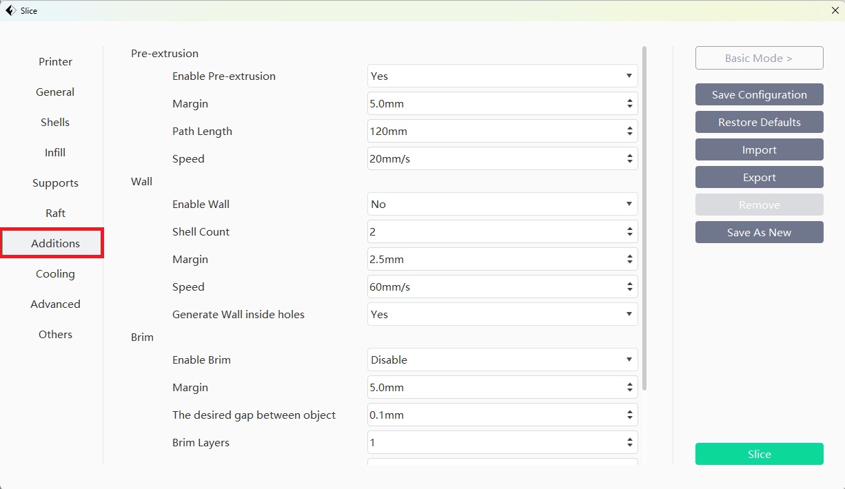This screenshot has width=845, height=489.
Task: Switch to Basic Mode
Action: (759, 59)
